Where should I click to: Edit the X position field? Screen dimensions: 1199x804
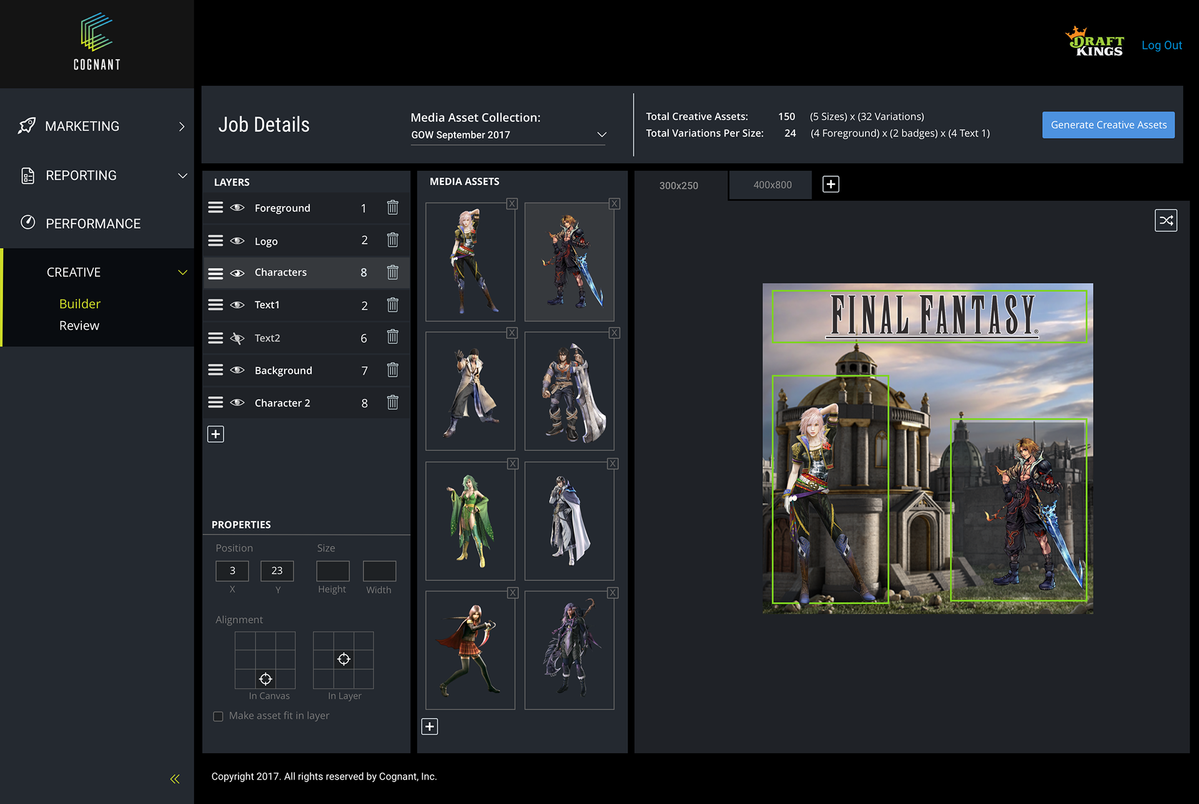pyautogui.click(x=232, y=570)
